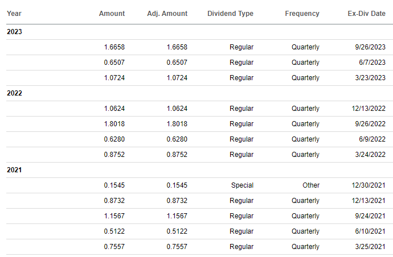Click Quarterly in the 3/25/2021 row
The width and height of the screenshot is (393, 257).
305,247
